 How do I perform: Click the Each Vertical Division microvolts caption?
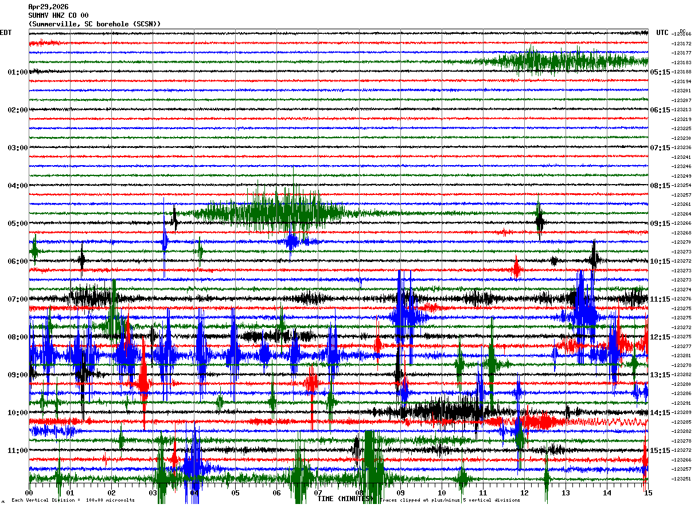point(73,501)
